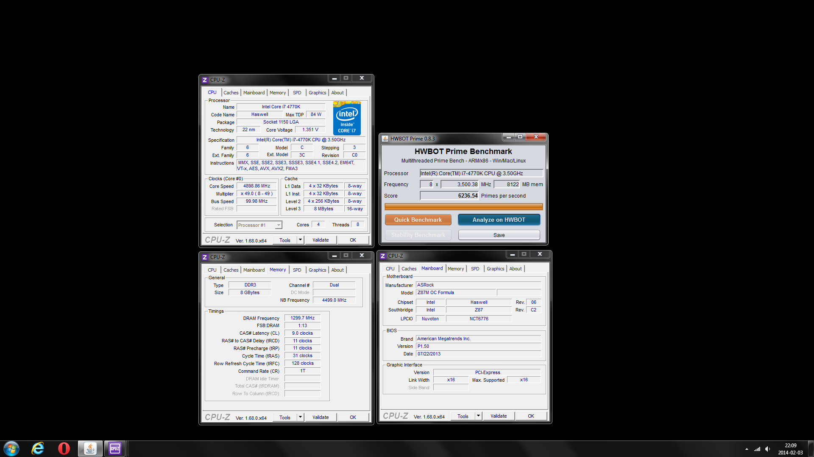Click Quick Benchmark button

[418, 220]
